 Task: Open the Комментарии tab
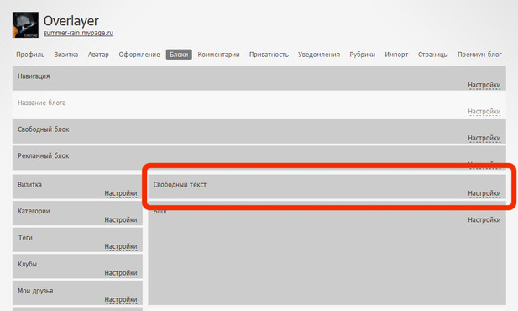218,55
